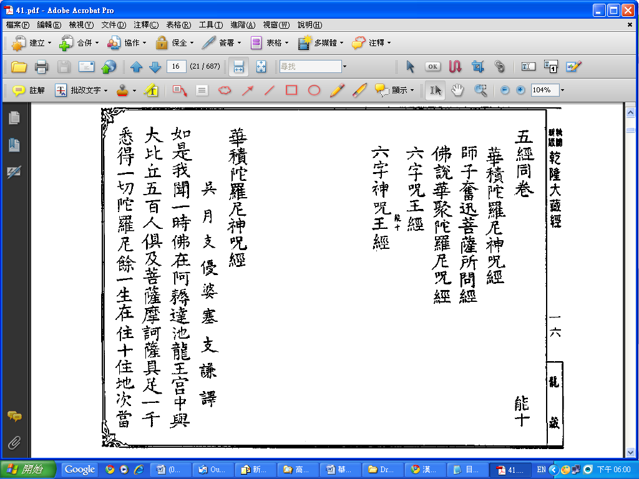Open the Attachments panel paperclip

[14, 443]
